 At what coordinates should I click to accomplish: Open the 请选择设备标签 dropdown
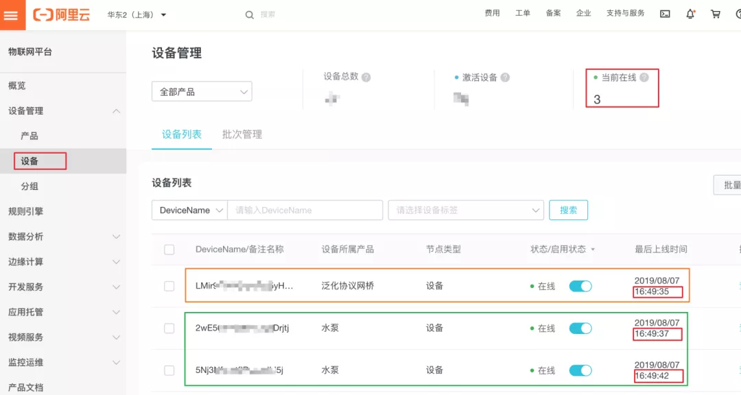tap(466, 211)
